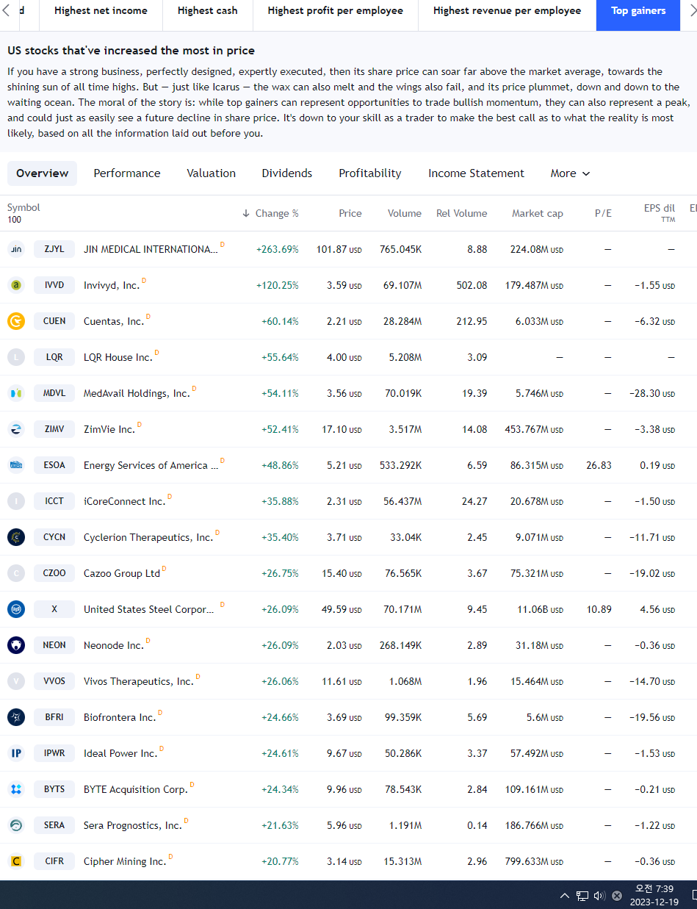Switch to the Performance tab

[127, 173]
